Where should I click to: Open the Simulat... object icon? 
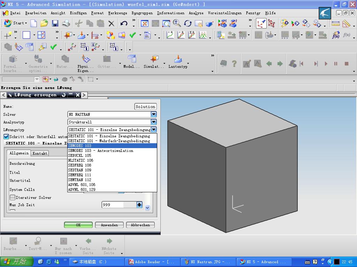coord(154,62)
